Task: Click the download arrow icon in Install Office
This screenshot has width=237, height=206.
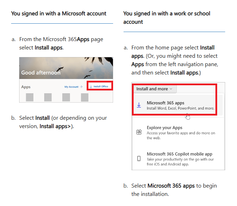Action: (91, 86)
